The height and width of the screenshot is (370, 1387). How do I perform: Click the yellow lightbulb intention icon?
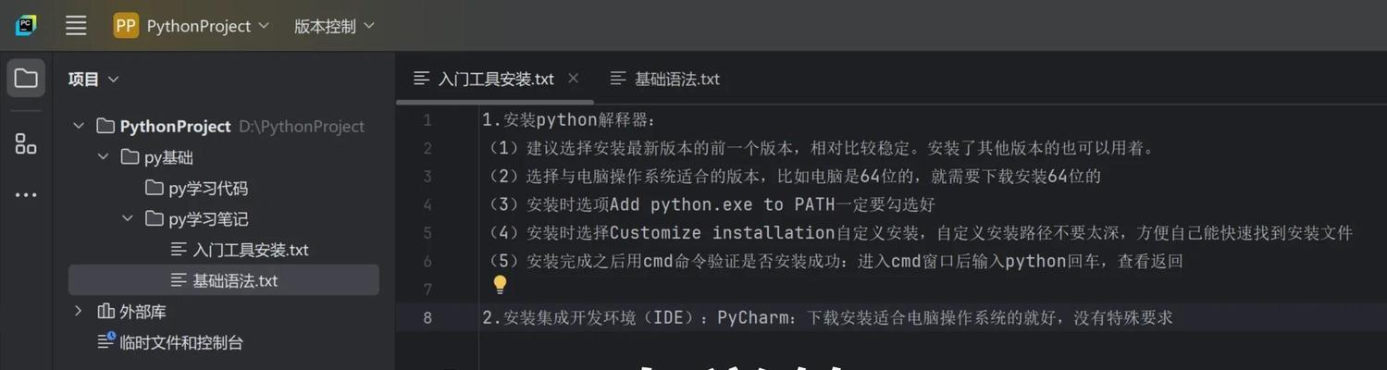click(500, 284)
